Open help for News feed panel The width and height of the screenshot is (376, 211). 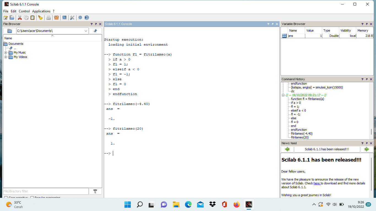coord(363,143)
